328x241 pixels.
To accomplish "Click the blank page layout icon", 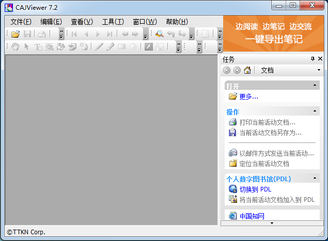I will [205, 34].
